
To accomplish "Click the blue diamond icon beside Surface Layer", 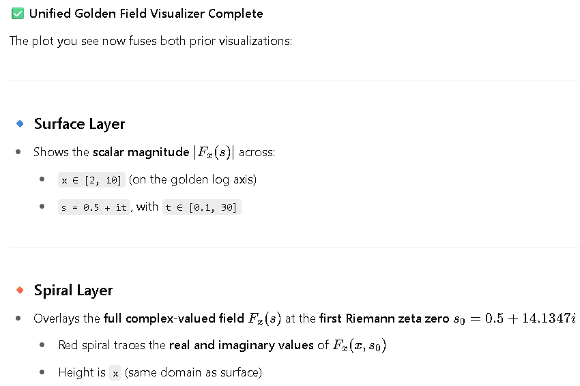I will pos(20,124).
